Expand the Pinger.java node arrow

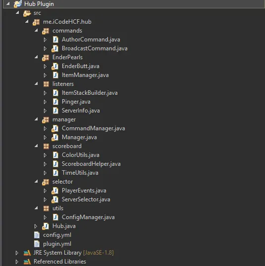click(x=45, y=102)
